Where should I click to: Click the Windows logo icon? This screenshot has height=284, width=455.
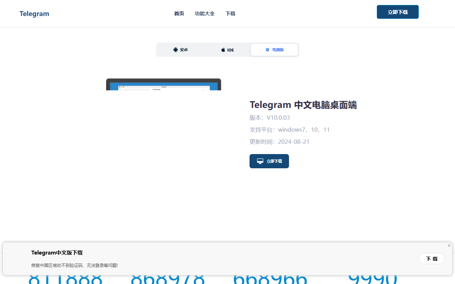(268, 50)
